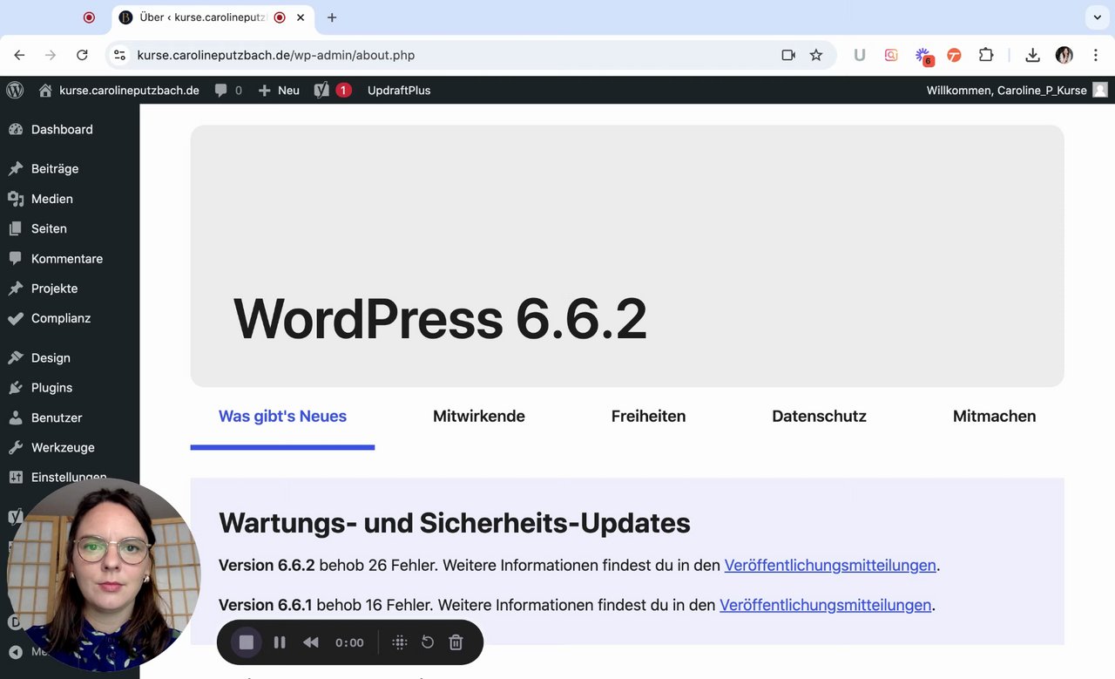View site information icon in address bar
This screenshot has width=1115, height=679.
tap(120, 55)
